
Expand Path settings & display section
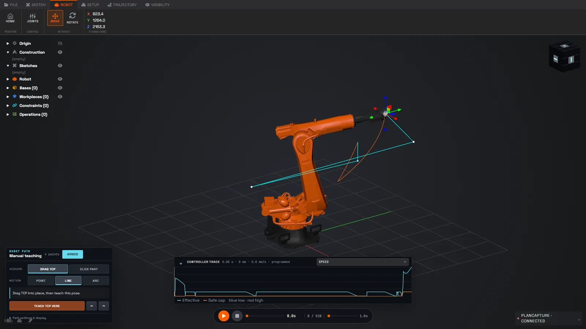[28, 318]
